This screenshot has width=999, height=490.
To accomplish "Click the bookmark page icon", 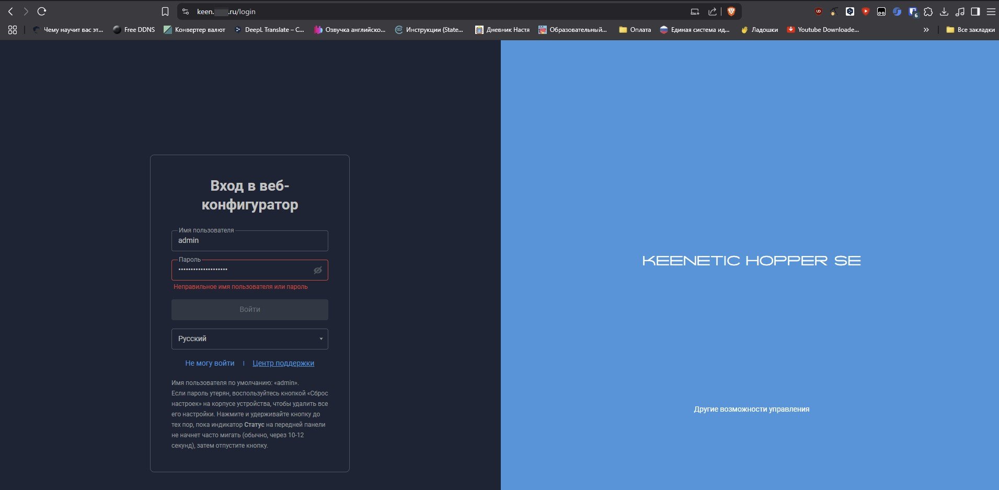I will coord(165,11).
